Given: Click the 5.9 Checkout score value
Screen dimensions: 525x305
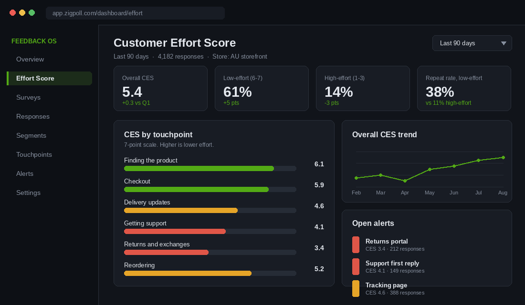Looking at the screenshot, I should 319,185.
